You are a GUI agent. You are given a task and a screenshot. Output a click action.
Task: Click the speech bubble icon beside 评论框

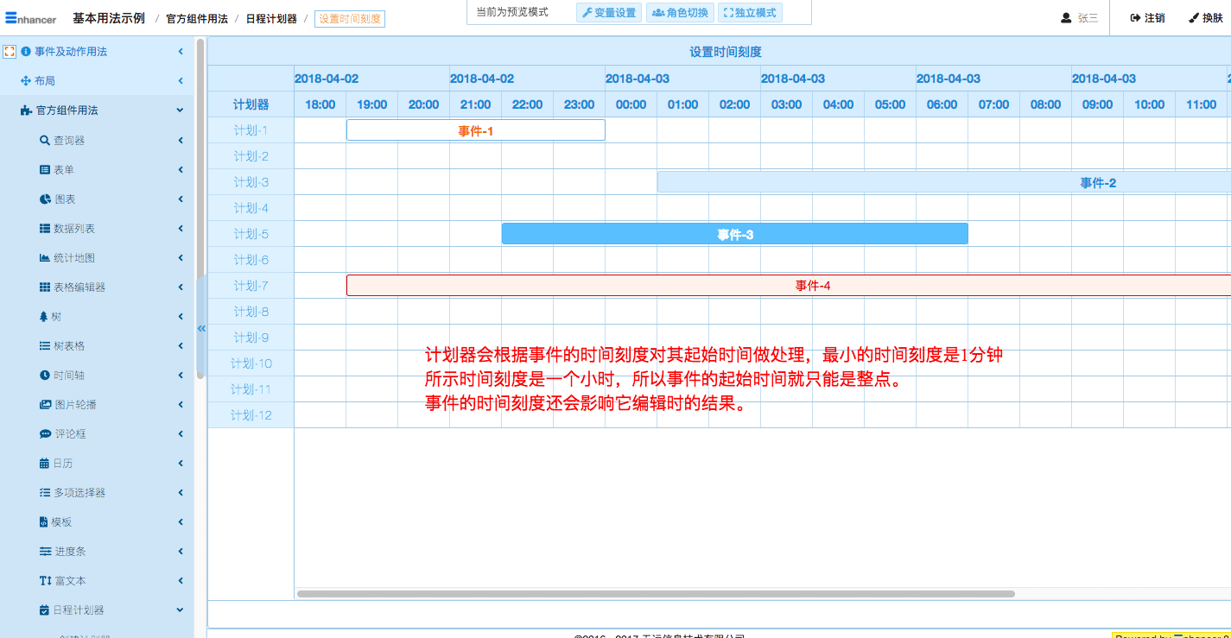[45, 434]
